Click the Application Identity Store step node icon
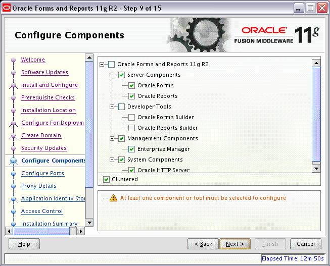 (x=14, y=199)
